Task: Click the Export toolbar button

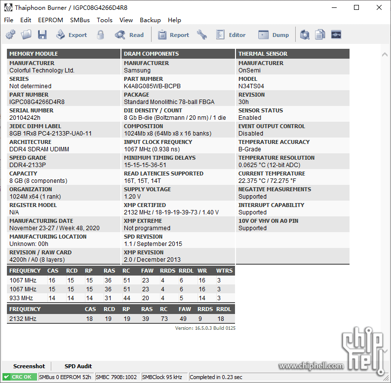Action: (x=71, y=35)
